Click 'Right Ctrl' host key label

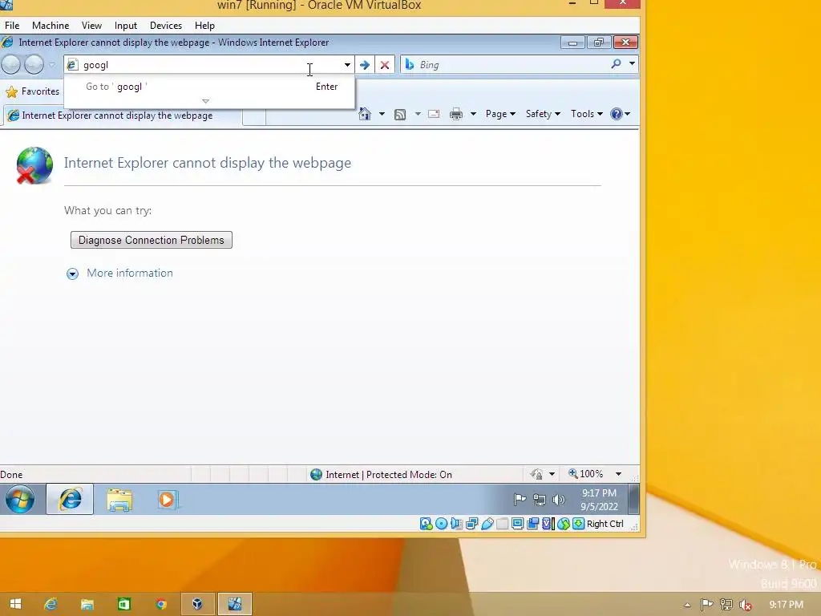click(605, 524)
